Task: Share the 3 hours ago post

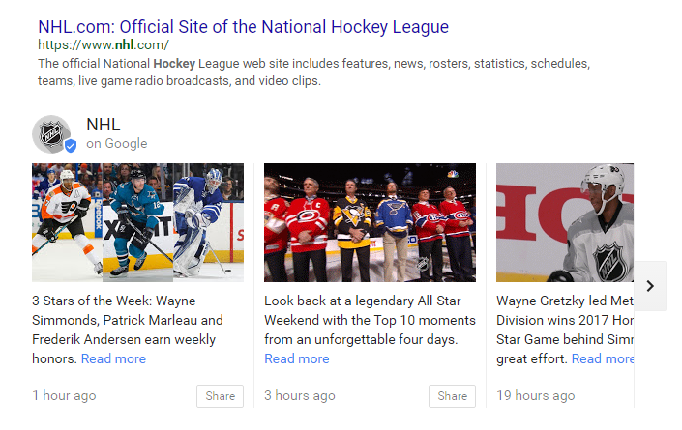Action: click(x=452, y=396)
